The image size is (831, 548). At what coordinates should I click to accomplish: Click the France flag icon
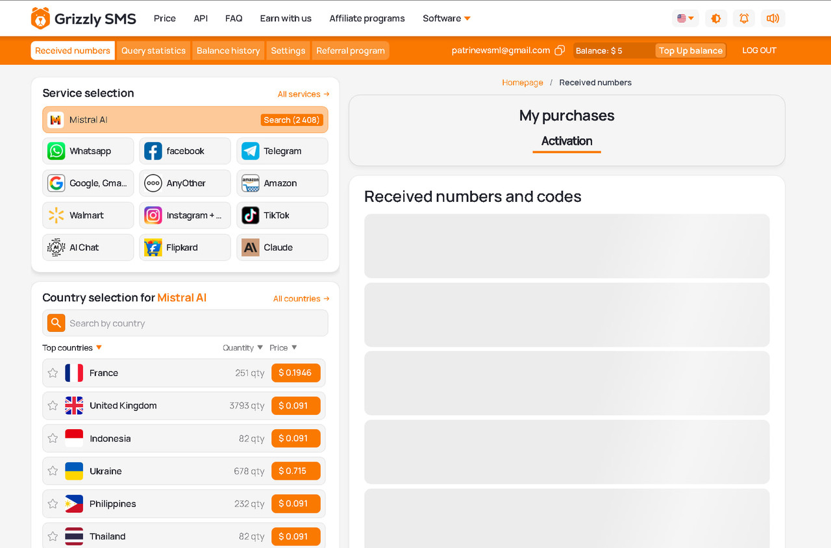(x=74, y=373)
